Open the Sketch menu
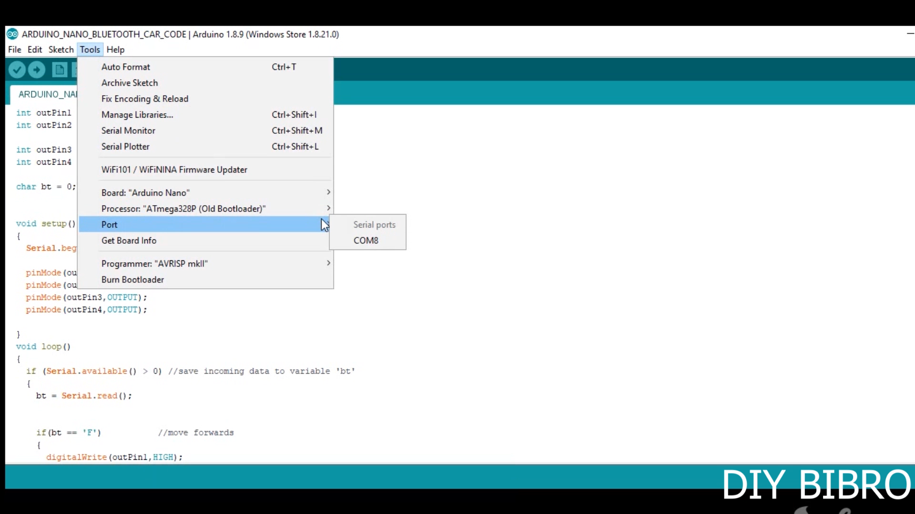The image size is (915, 514). click(x=61, y=49)
